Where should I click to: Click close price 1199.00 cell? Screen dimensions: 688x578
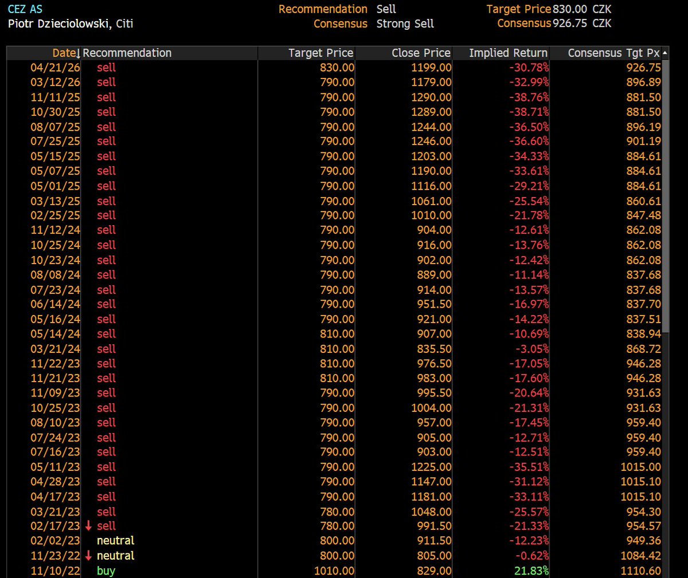click(431, 68)
